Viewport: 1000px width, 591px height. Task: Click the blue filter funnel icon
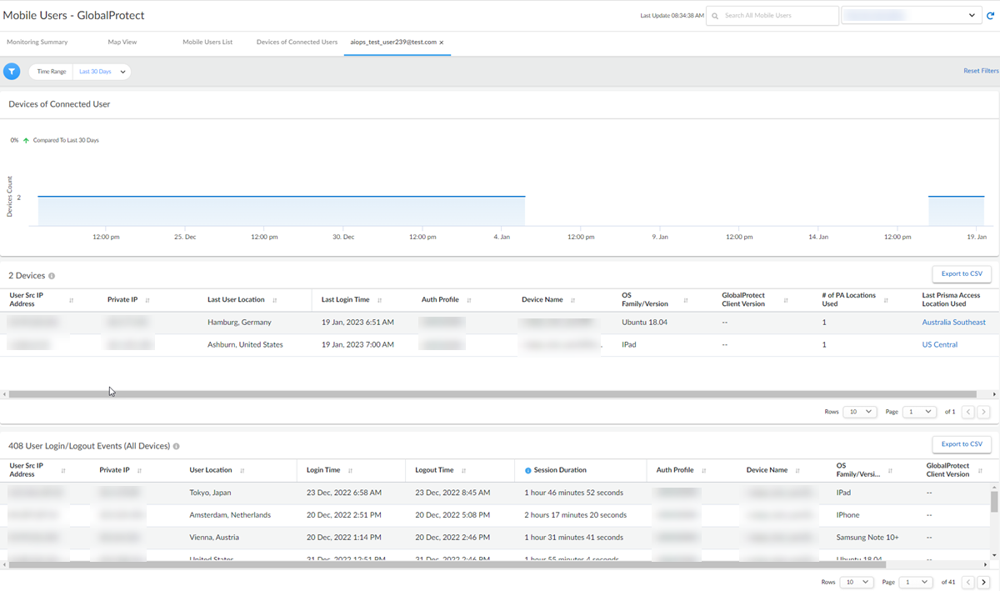pos(12,72)
